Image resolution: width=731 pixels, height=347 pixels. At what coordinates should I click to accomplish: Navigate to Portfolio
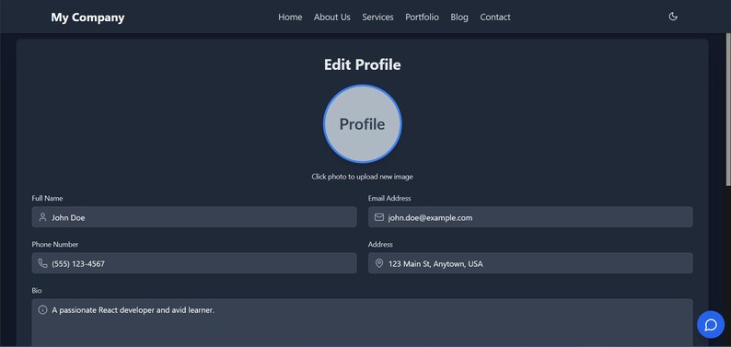coord(422,17)
